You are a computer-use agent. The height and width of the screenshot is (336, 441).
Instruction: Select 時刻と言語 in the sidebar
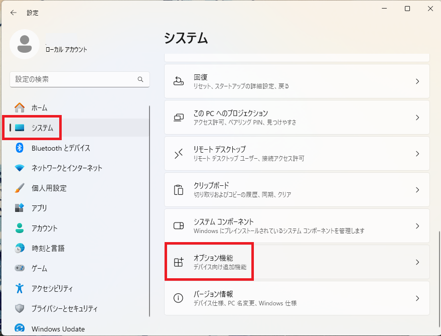[x=79, y=249]
